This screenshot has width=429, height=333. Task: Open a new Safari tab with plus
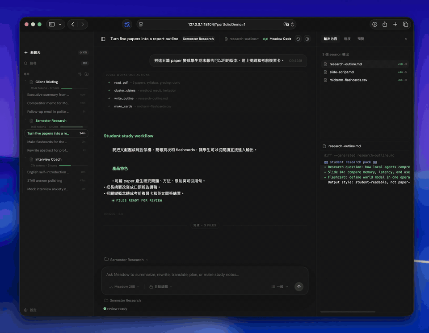coord(395,24)
